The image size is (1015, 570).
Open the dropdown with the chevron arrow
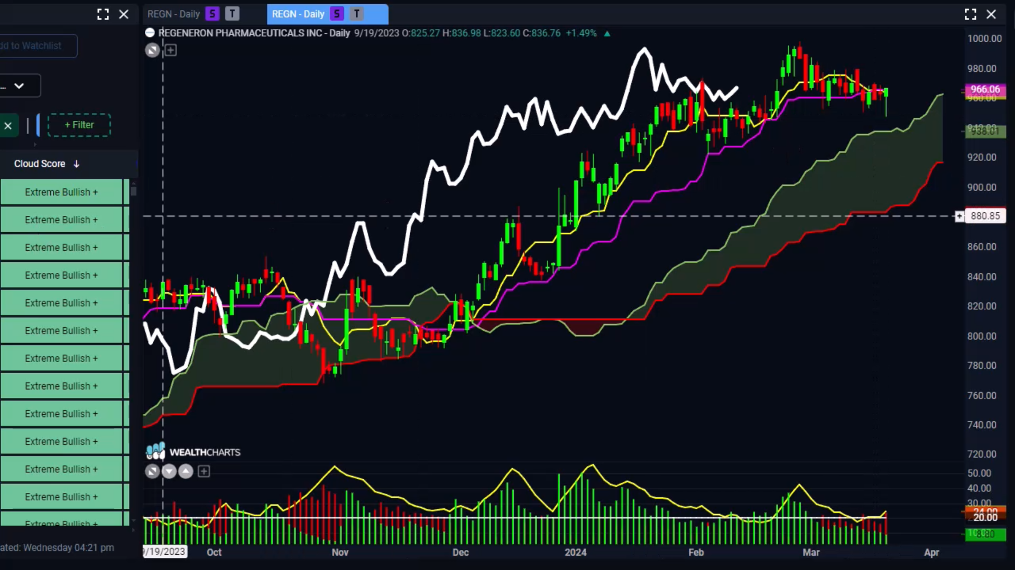[x=19, y=85]
